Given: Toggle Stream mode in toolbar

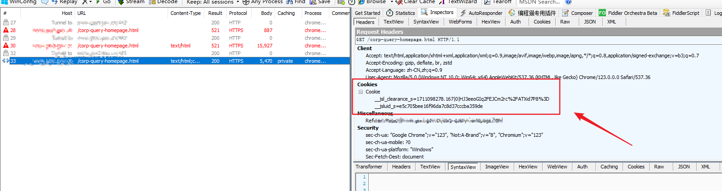Looking at the screenshot, I should point(131,2).
